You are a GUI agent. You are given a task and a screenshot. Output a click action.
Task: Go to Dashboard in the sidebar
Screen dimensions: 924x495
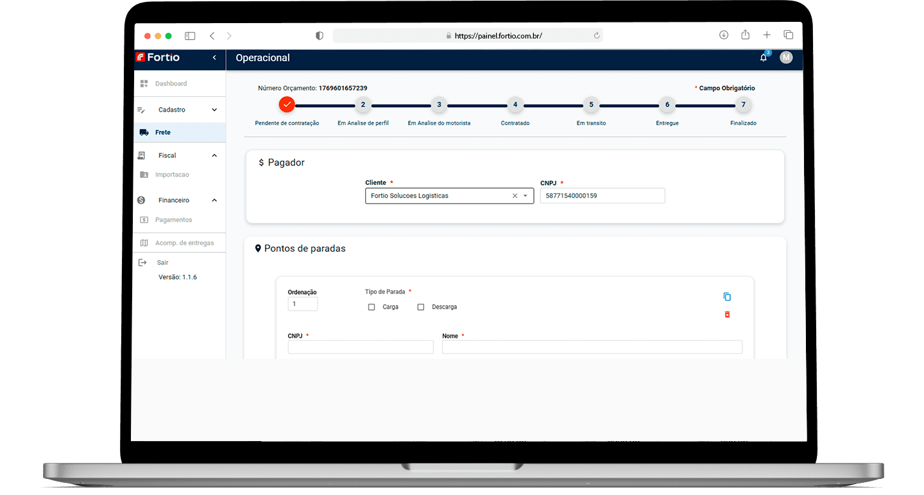point(171,83)
